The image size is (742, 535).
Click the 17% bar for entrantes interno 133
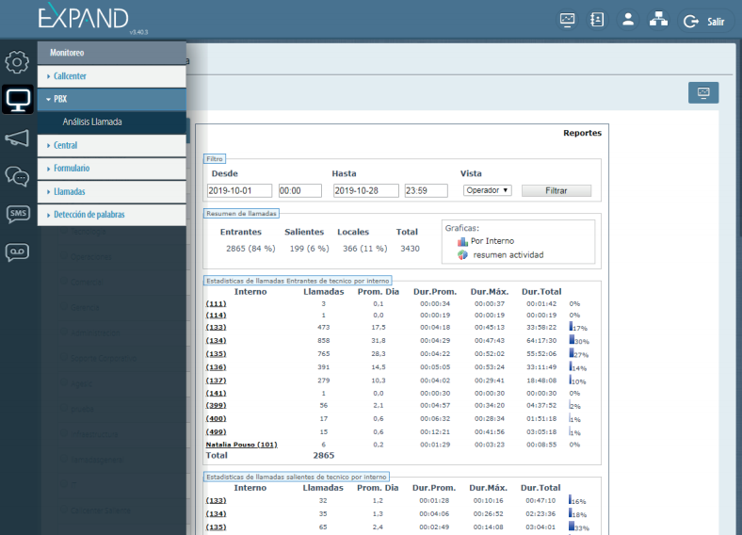(571, 326)
